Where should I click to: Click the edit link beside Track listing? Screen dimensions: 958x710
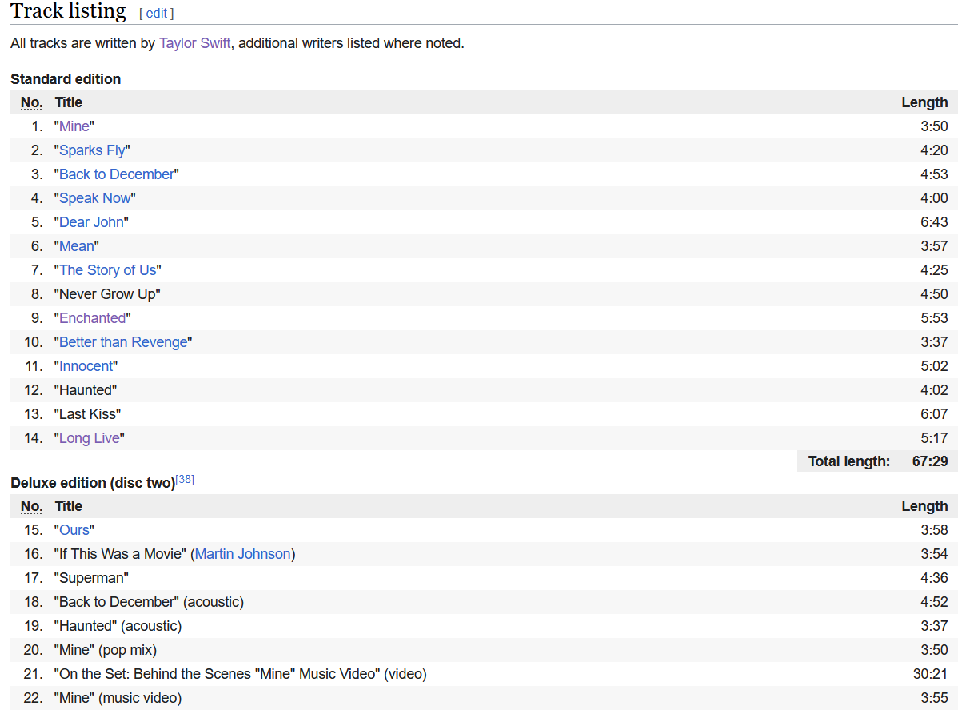coord(157,14)
